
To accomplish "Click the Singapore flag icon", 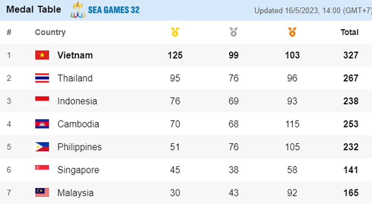I will point(42,168).
